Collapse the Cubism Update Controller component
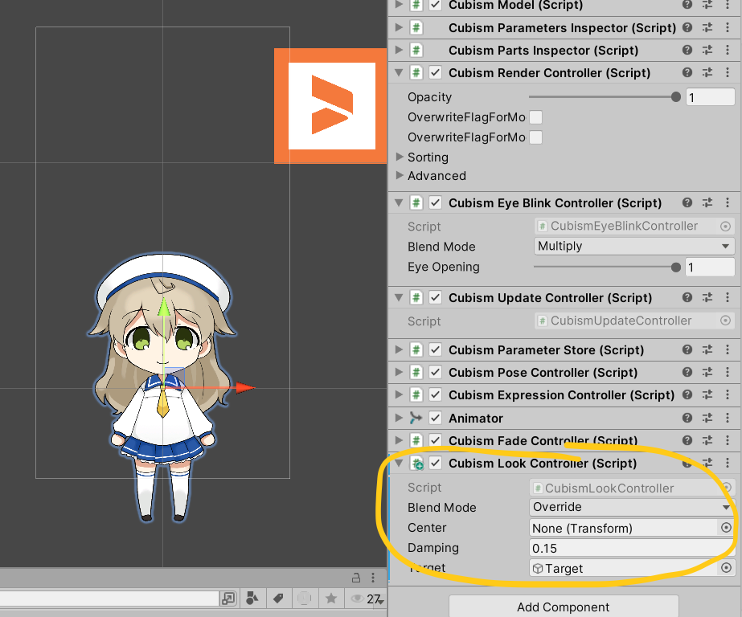This screenshot has width=742, height=617. pyautogui.click(x=399, y=297)
